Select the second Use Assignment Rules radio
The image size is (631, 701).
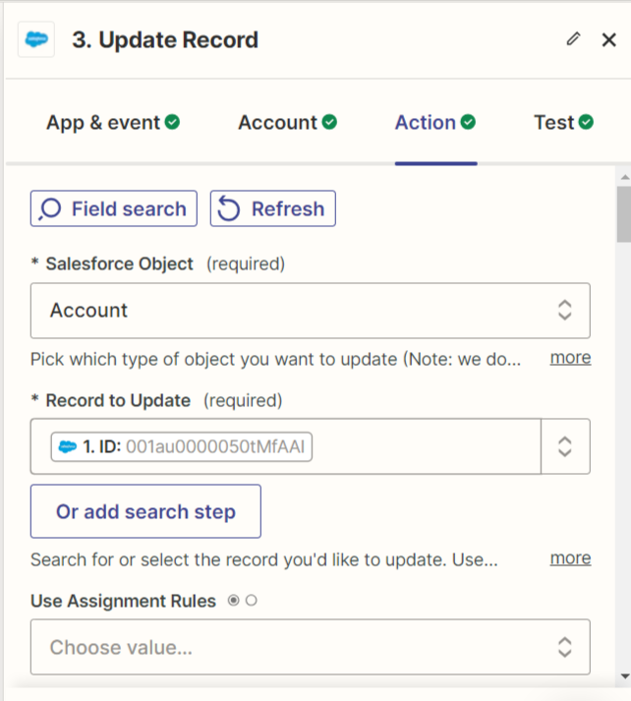[x=252, y=601]
